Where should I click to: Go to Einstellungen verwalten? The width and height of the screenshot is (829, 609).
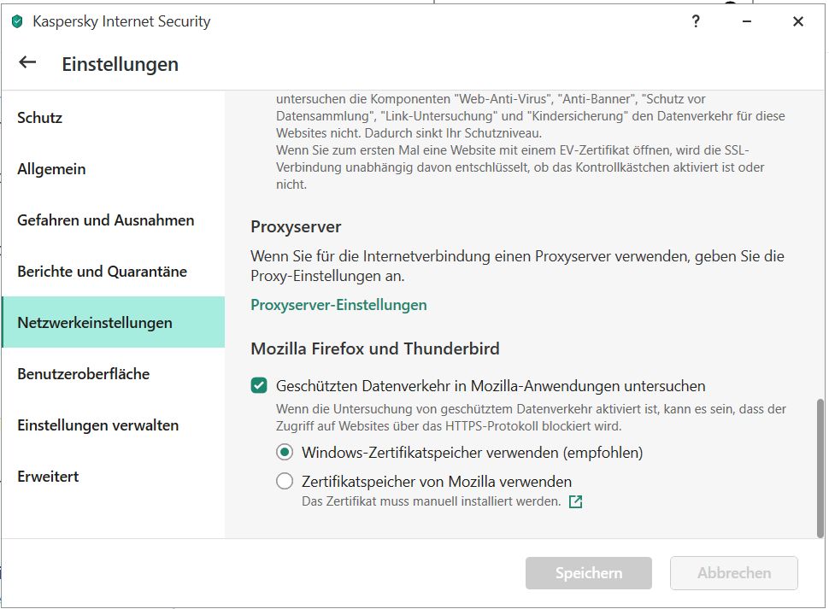(x=113, y=425)
